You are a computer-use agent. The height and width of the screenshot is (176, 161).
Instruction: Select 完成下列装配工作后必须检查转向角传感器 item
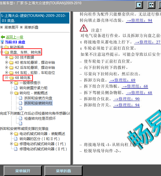click(x=35, y=113)
